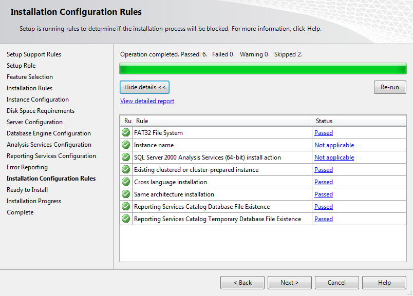Cancel the installation wizard
This screenshot has width=413, height=296.
(x=336, y=283)
